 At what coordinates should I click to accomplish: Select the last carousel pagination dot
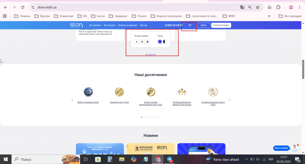[160, 117]
